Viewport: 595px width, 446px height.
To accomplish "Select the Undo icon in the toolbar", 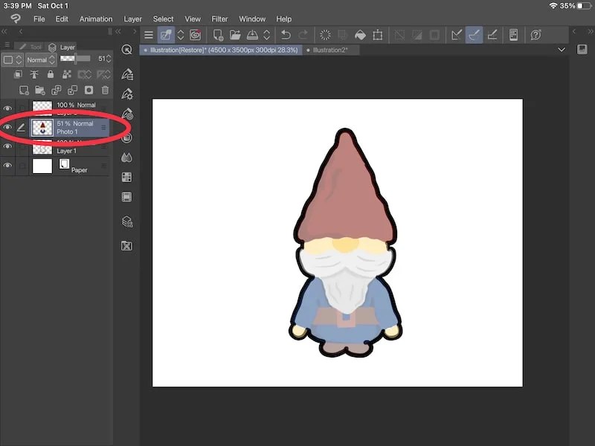I will click(286, 35).
